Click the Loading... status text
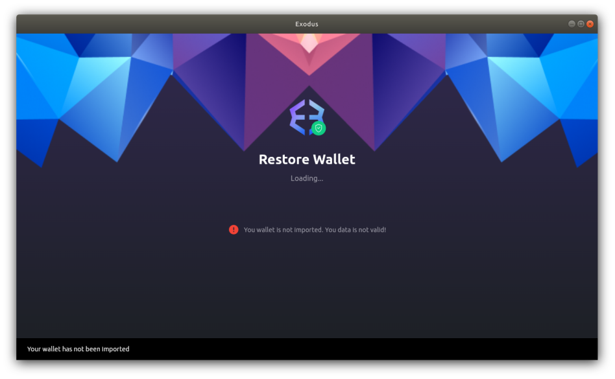The image size is (615, 379). tap(307, 178)
